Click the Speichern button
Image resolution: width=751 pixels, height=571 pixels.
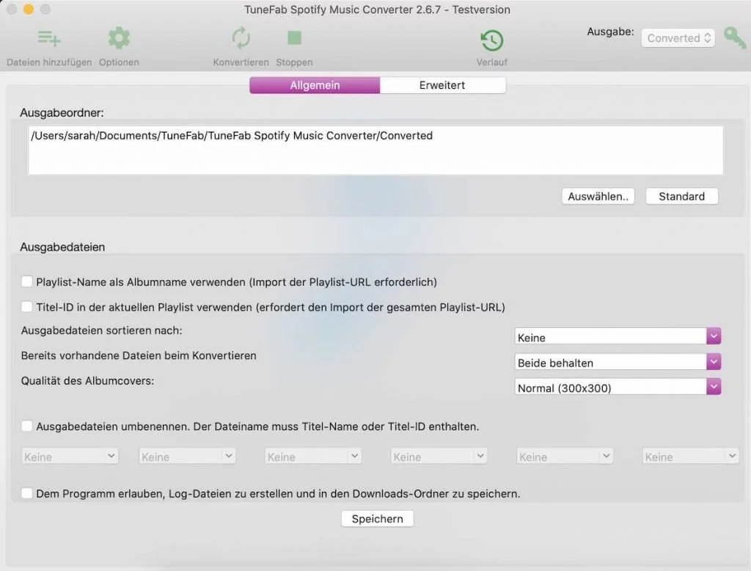point(378,519)
